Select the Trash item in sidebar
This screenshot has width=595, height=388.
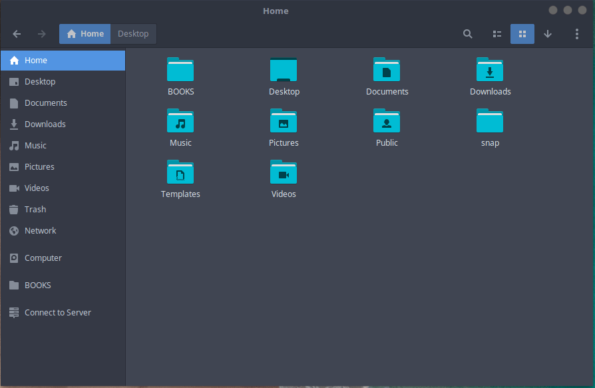tap(35, 209)
